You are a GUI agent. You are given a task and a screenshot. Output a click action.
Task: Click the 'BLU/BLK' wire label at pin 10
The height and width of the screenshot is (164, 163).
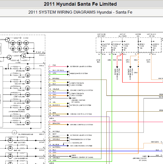click(x=56, y=144)
